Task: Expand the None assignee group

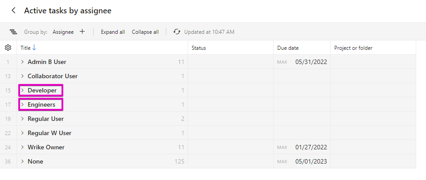Action: pyautogui.click(x=22, y=161)
